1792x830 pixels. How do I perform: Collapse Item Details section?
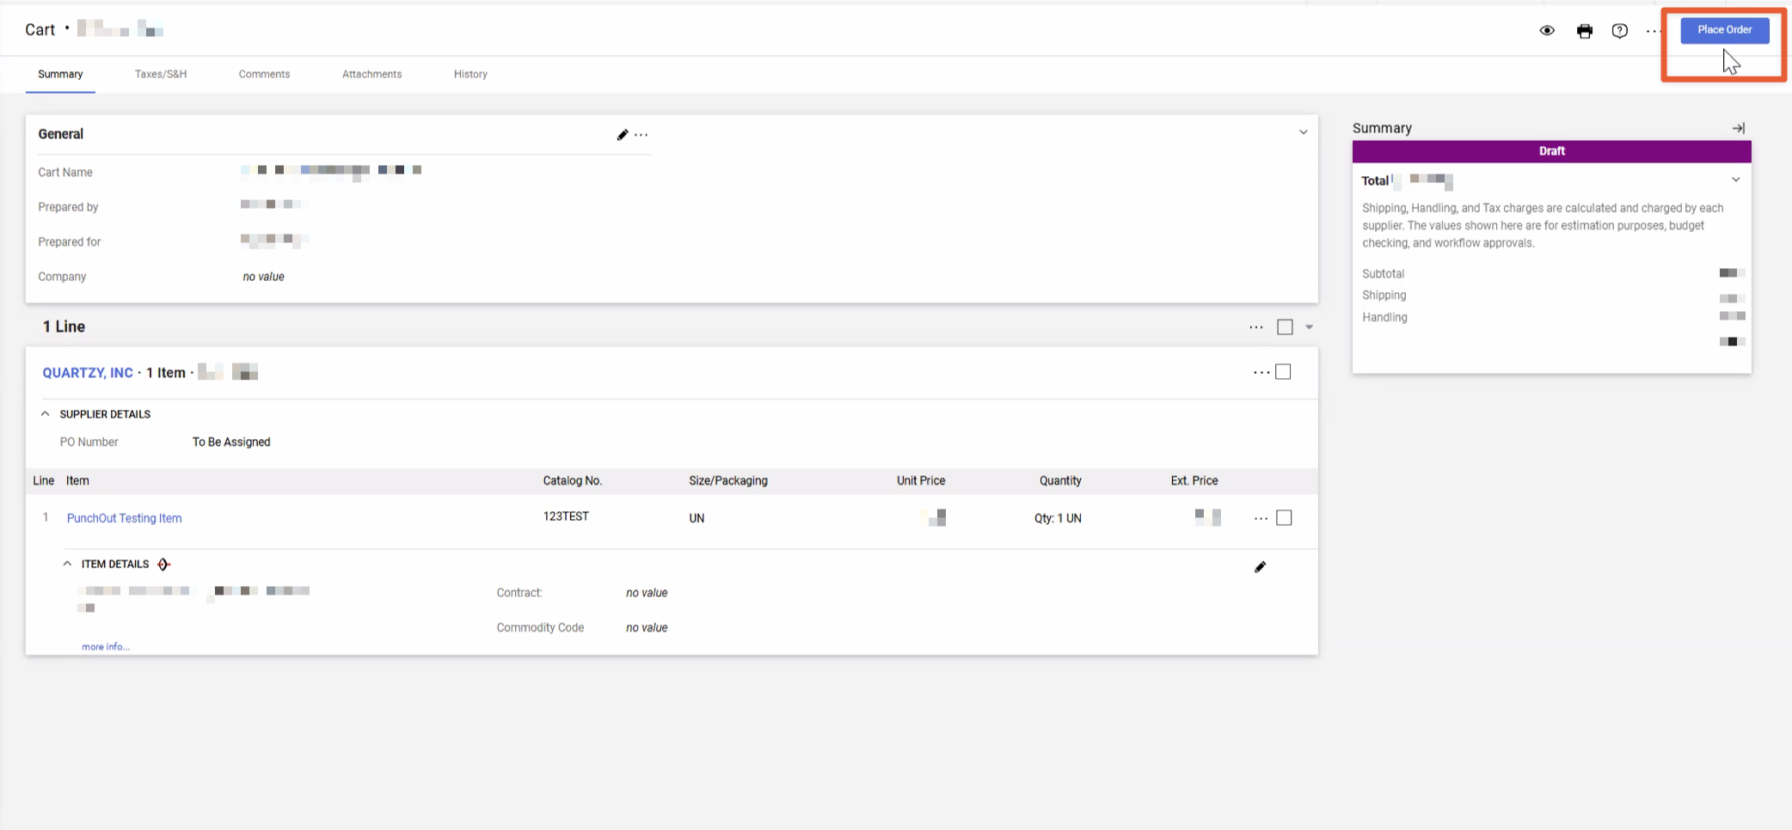(x=67, y=565)
